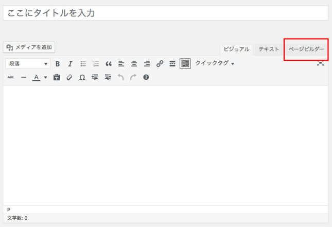Redo the last action

pos(133,77)
